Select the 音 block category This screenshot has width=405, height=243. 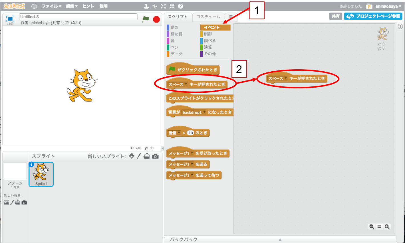coord(172,40)
